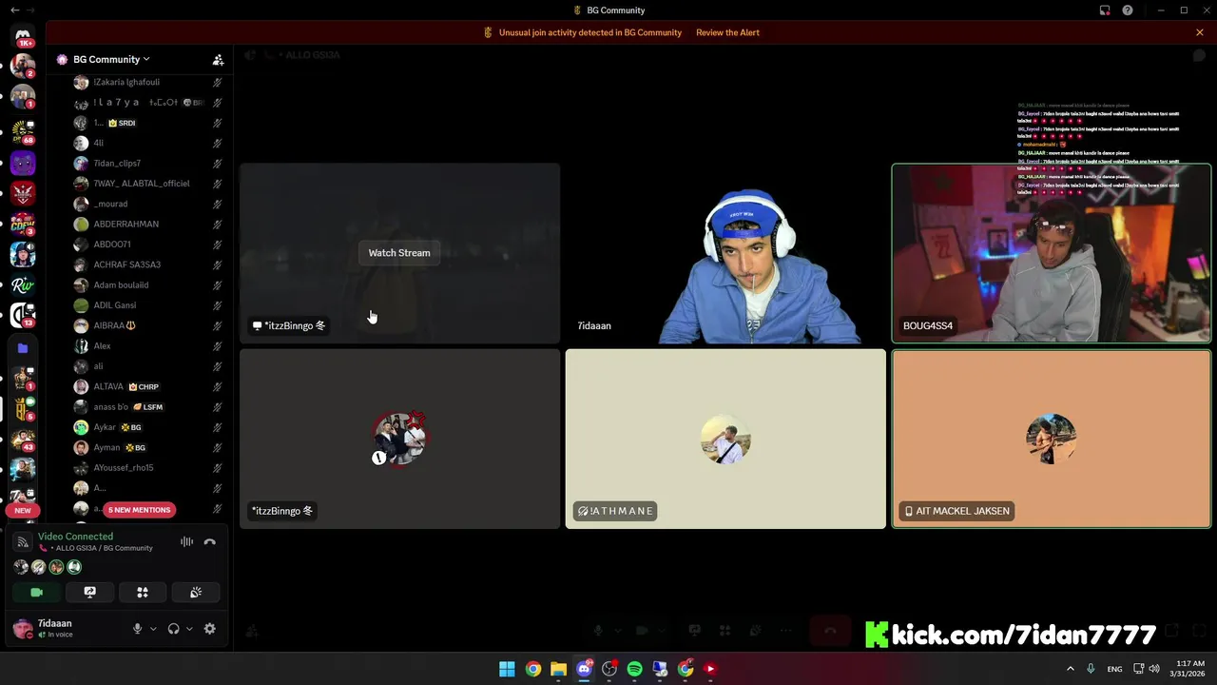The image size is (1217, 685).
Task: Mute your microphone in user panel
Action: point(138,629)
